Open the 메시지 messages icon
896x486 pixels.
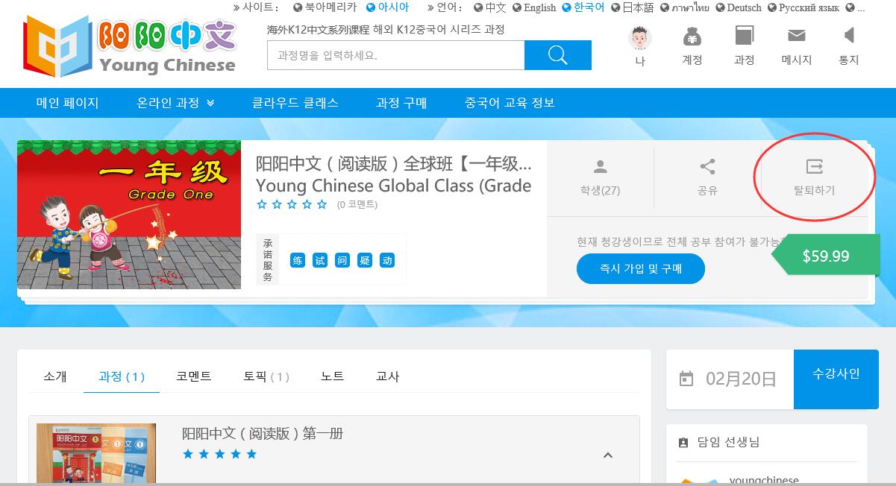tap(797, 36)
